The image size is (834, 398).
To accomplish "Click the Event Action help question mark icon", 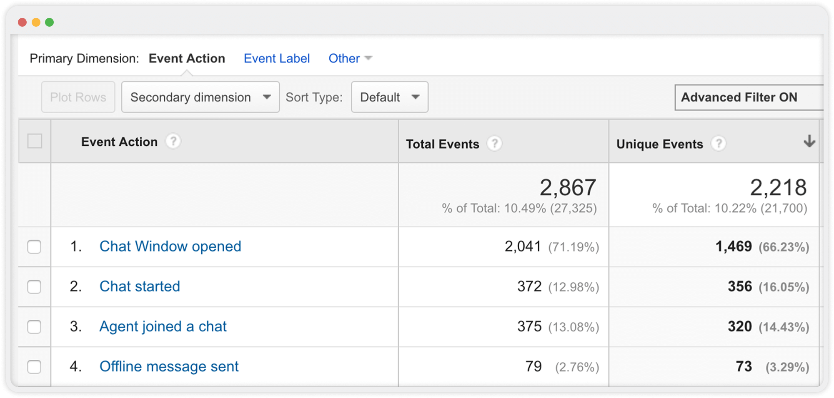I will (x=173, y=142).
